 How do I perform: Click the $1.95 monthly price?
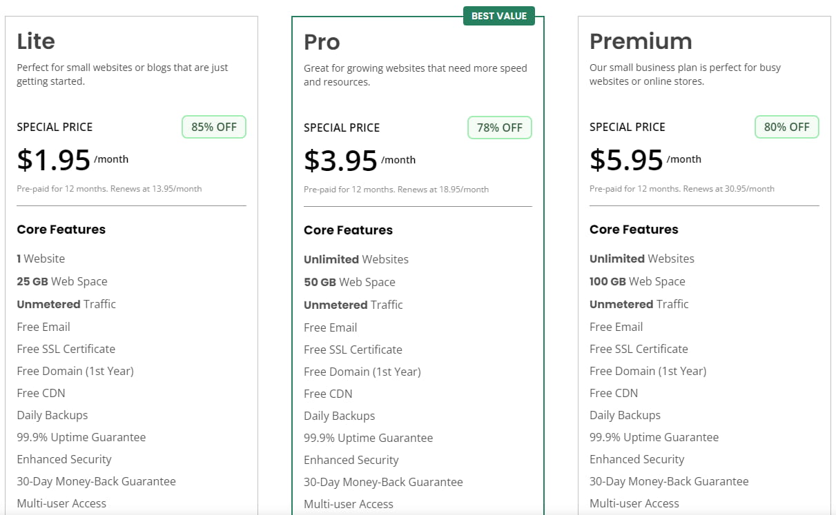(x=54, y=160)
